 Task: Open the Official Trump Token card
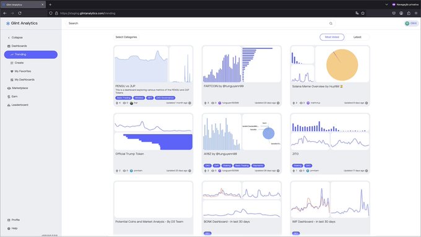[x=154, y=144]
